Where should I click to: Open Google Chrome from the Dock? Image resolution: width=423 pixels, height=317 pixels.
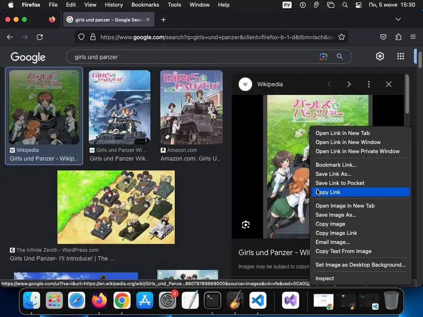tap(122, 300)
